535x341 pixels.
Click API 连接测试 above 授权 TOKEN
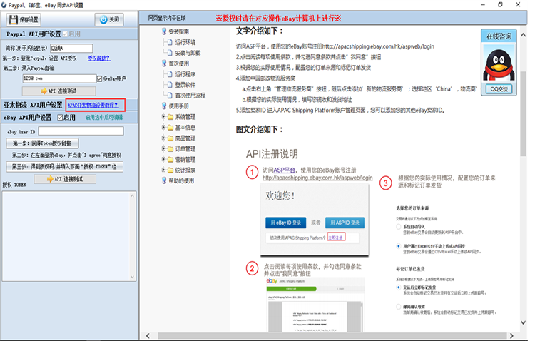click(65, 179)
